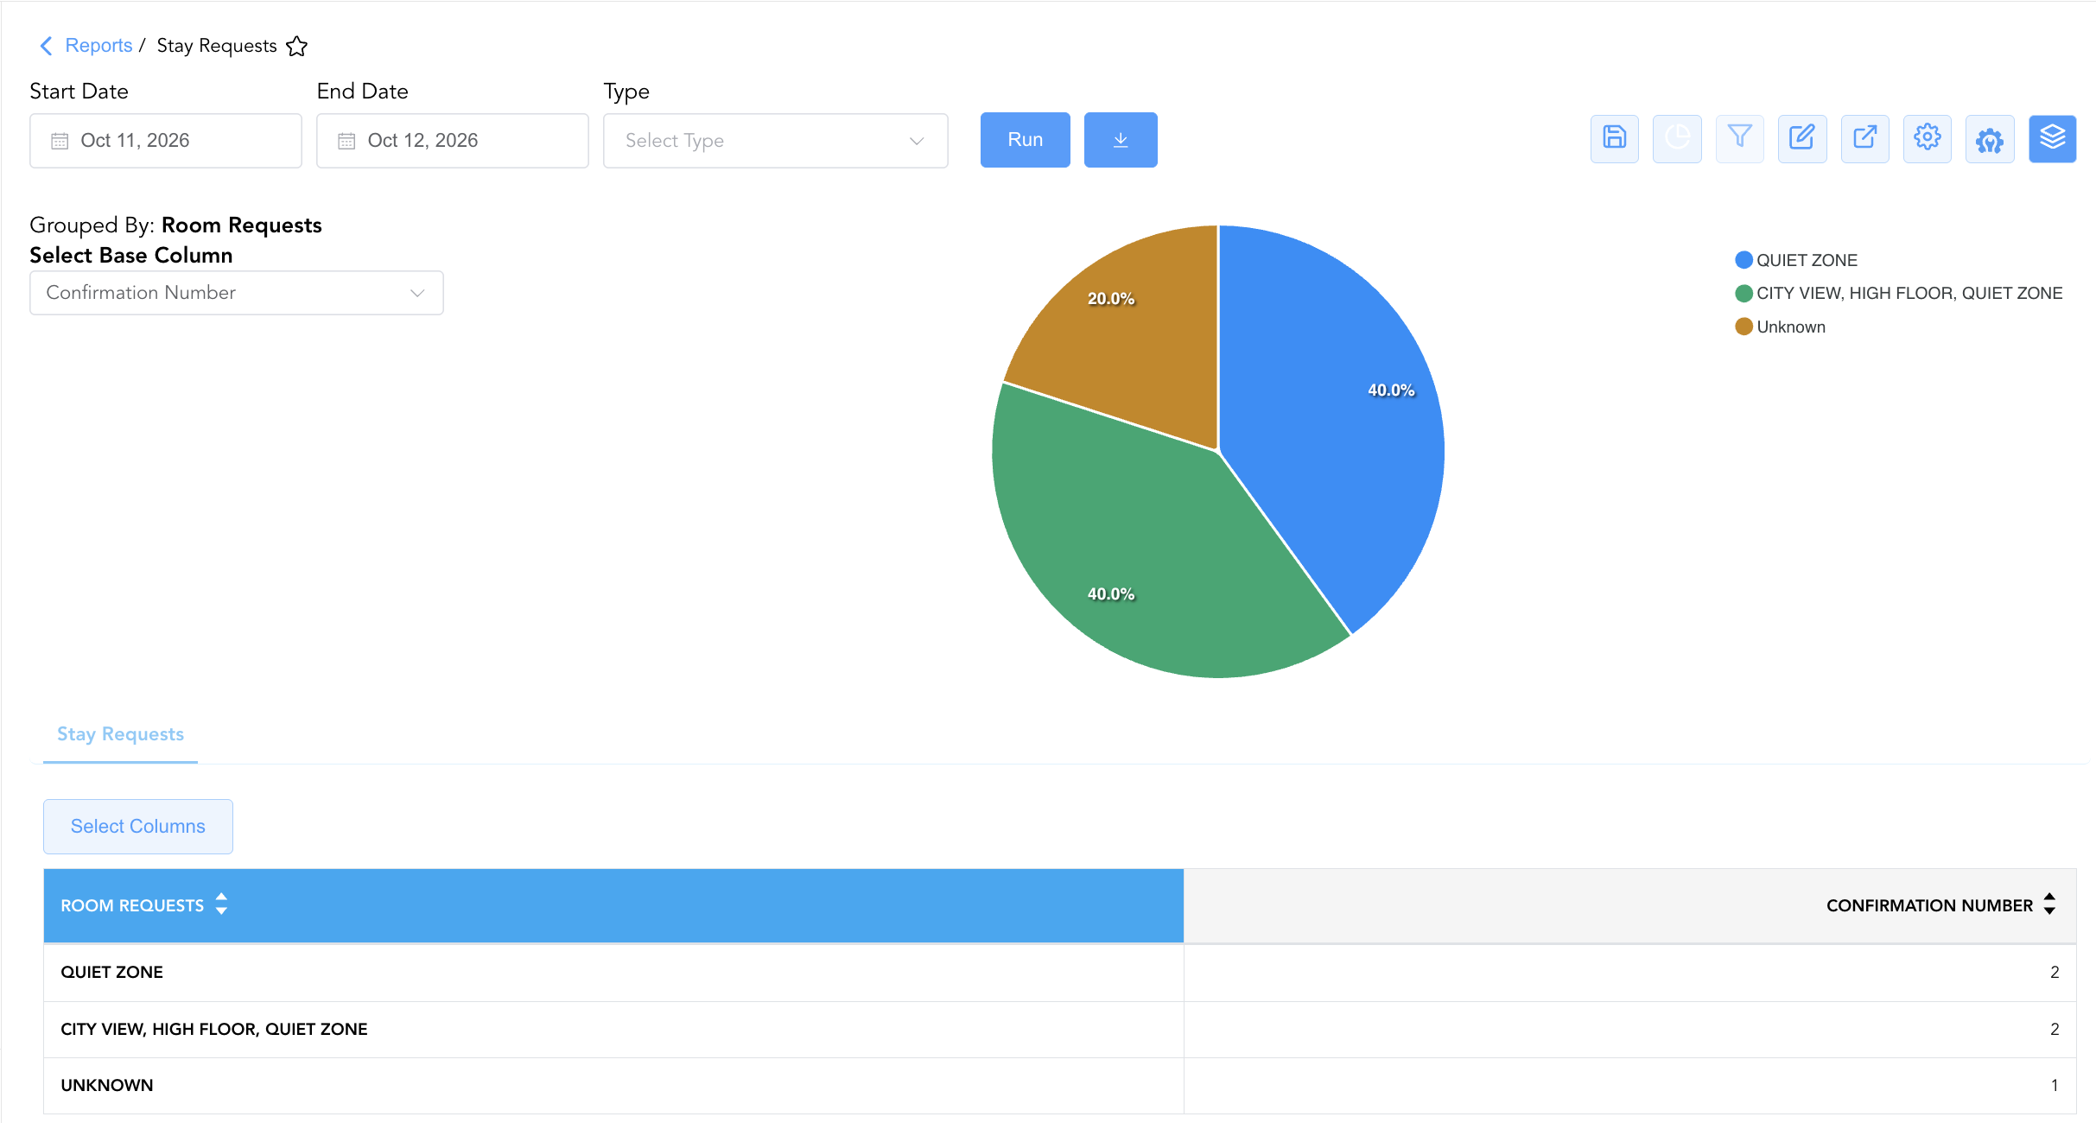Click the Oct 12, 2026 end date field
Image resolution: width=2096 pixels, height=1123 pixels.
click(x=453, y=141)
